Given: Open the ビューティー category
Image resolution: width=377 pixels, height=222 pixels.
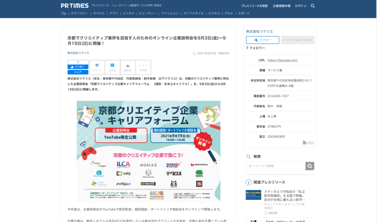Looking at the screenshot, I should tap(148, 13).
